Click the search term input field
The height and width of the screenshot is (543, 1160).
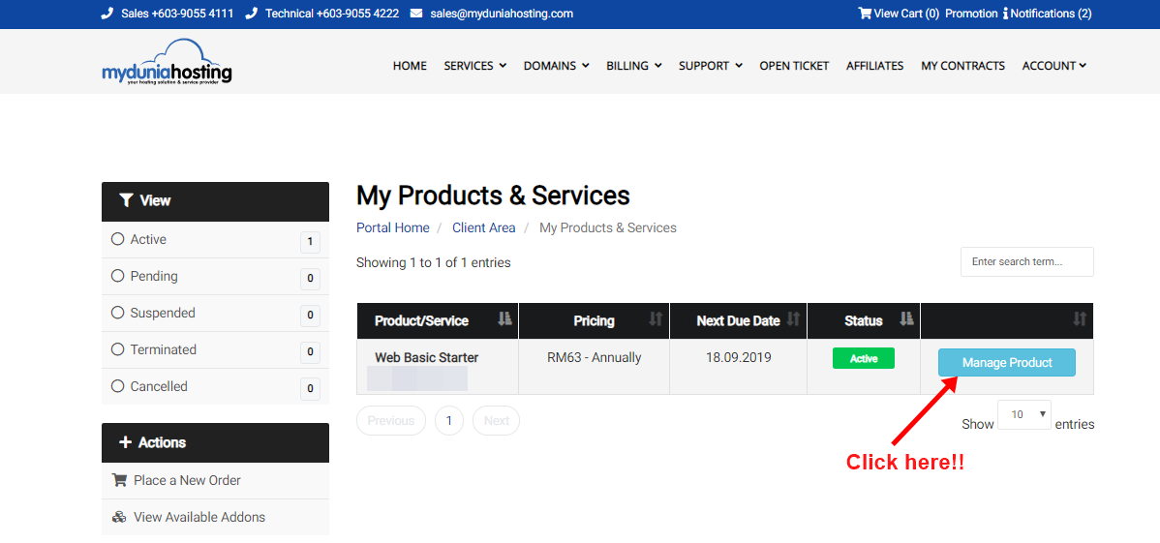click(x=1026, y=261)
